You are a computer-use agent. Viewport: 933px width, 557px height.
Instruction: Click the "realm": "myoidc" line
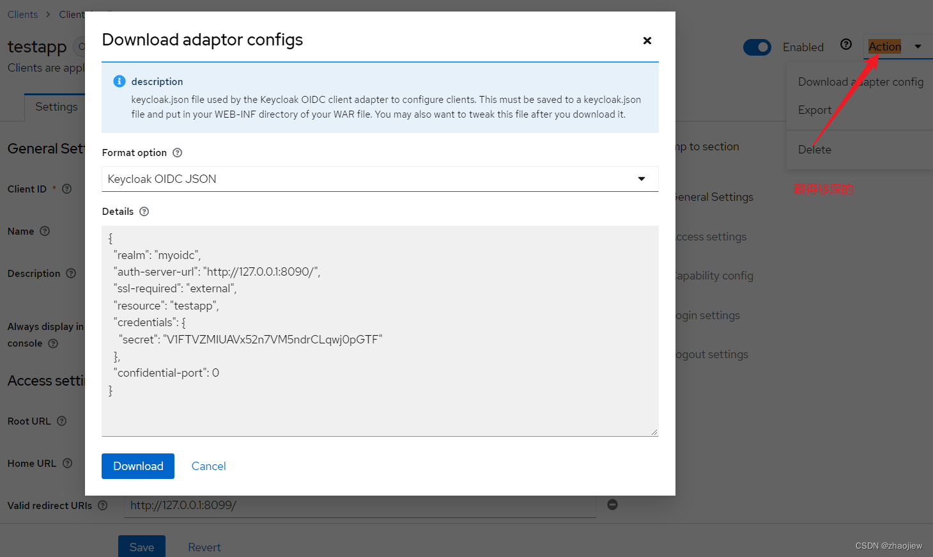pos(157,255)
